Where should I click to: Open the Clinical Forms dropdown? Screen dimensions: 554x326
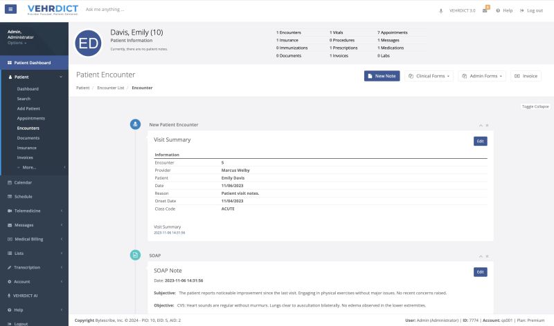pos(429,76)
